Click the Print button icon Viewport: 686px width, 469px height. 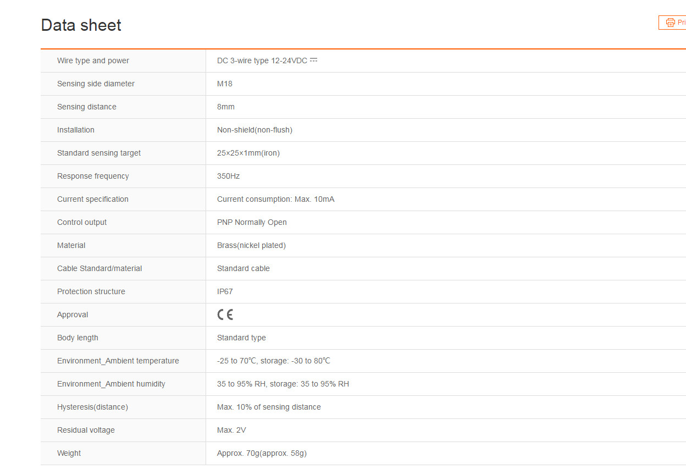coord(670,23)
